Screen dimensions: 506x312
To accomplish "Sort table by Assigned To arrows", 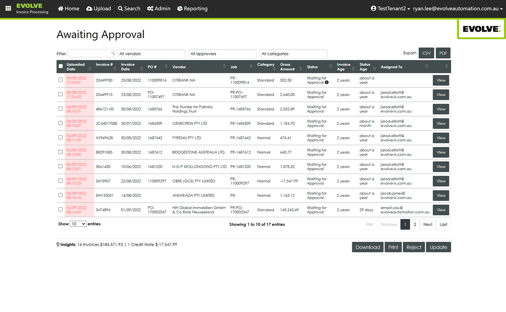I will (x=427, y=67).
